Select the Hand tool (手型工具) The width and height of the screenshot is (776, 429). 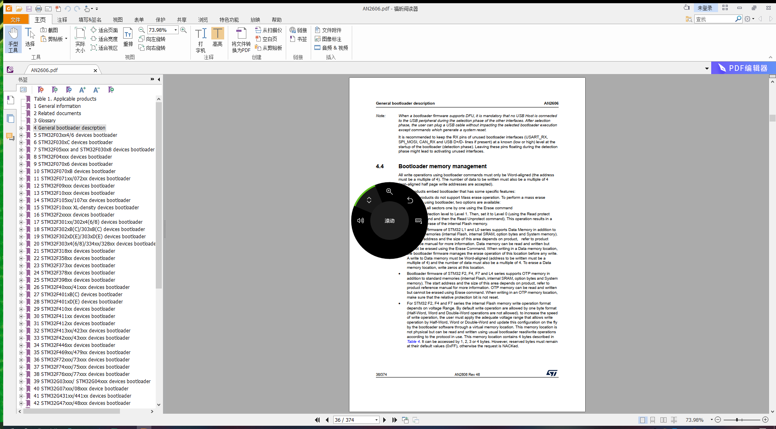point(13,39)
